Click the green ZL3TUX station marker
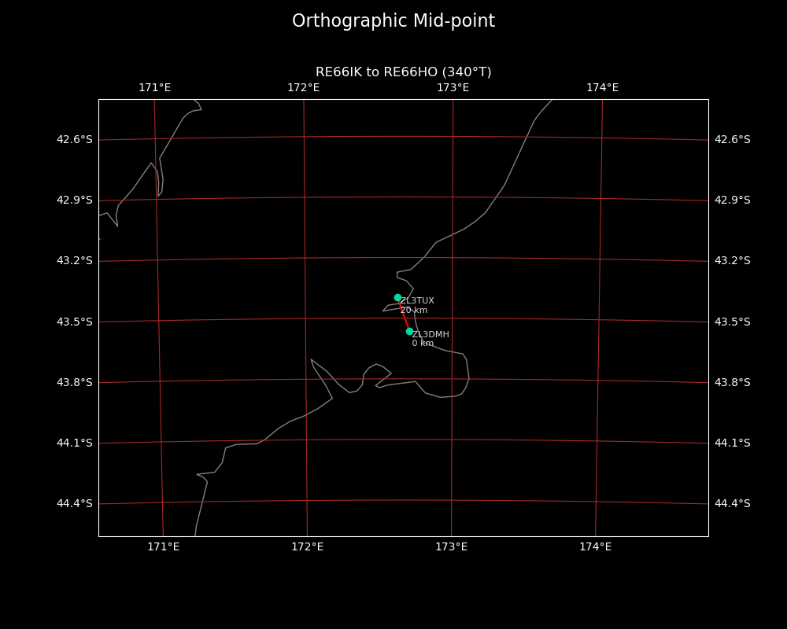This screenshot has height=629, width=787. pyautogui.click(x=397, y=297)
